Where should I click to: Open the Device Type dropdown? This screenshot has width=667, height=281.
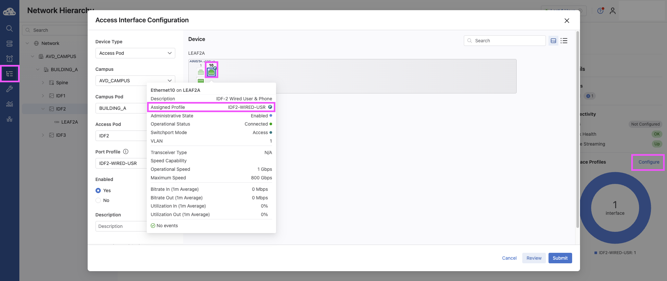coord(135,53)
